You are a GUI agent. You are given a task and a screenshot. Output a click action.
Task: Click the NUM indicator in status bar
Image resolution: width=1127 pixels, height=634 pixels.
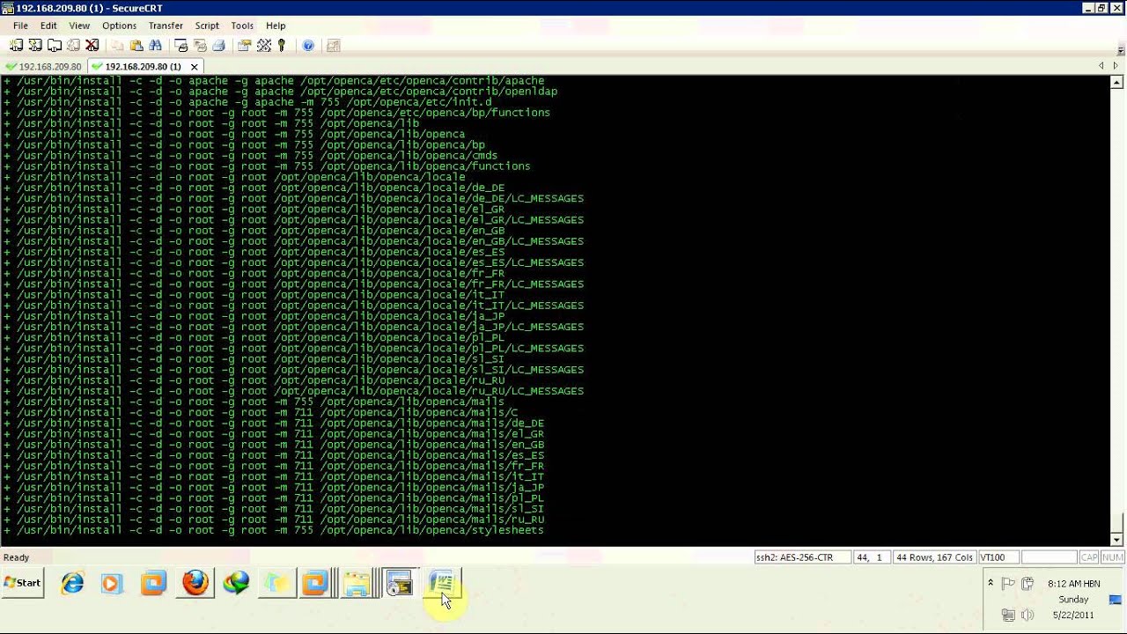[1112, 557]
